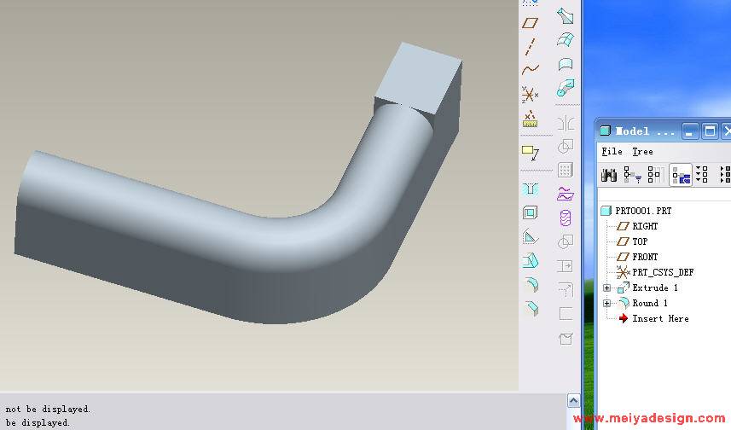Toggle the highlighted Show button in Model Tree
731x430 pixels.
tap(680, 175)
